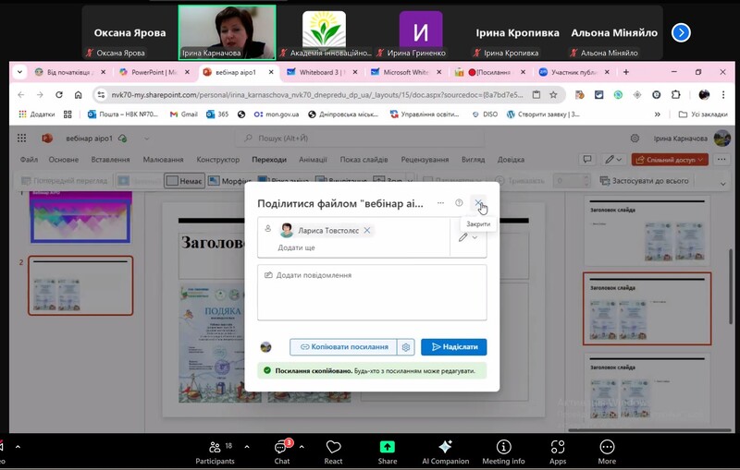Viewport: 740px width, 470px height.
Task: Click the green Share screen icon
Action: [x=387, y=446]
